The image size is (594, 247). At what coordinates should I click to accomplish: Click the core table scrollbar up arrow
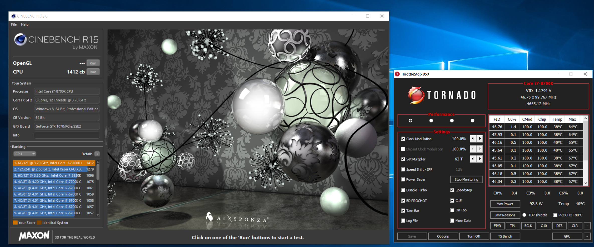pos(586,118)
